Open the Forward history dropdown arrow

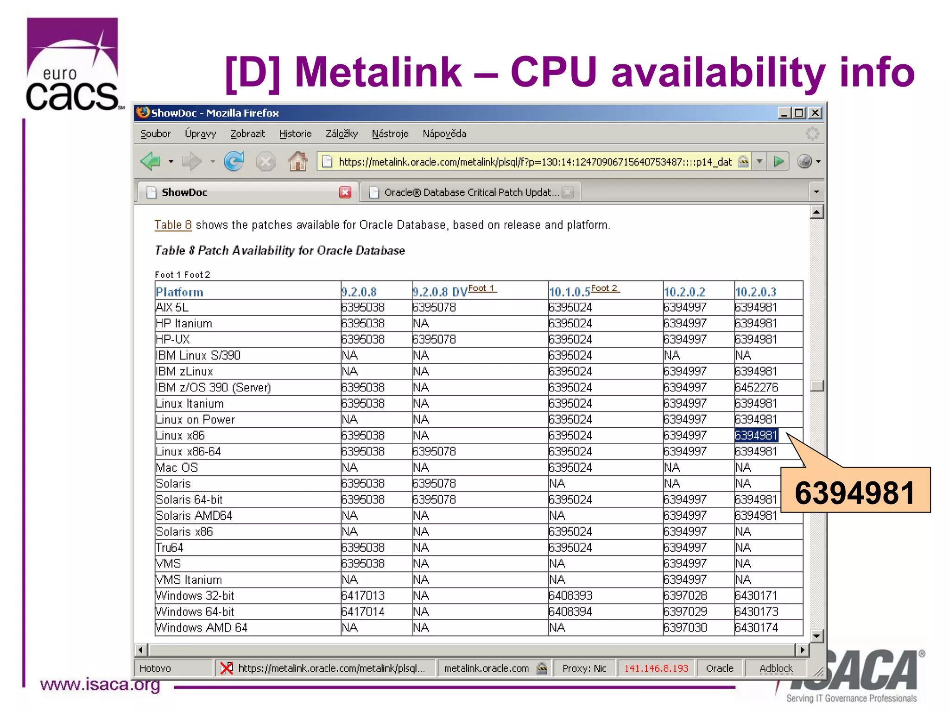(x=213, y=162)
